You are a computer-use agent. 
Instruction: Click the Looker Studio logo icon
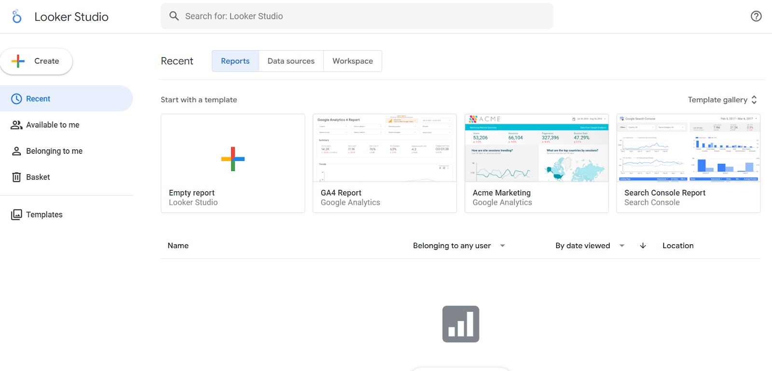[17, 16]
